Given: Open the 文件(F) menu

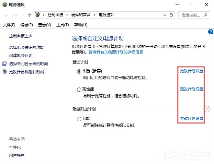Looking at the screenshot, I should point(9,25).
